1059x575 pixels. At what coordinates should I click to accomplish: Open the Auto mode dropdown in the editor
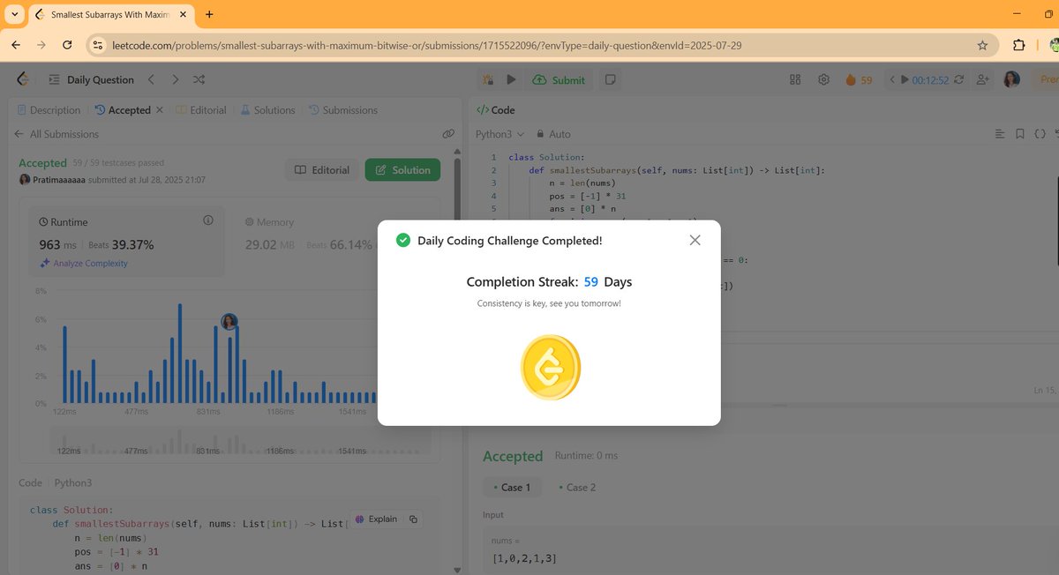click(x=552, y=133)
